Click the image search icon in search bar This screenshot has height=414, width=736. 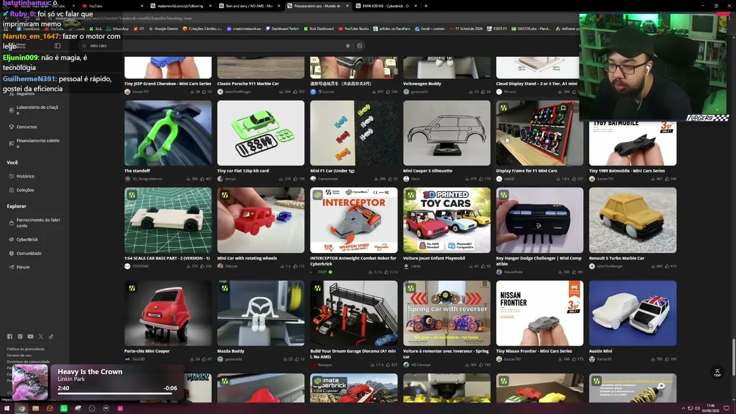click(360, 46)
